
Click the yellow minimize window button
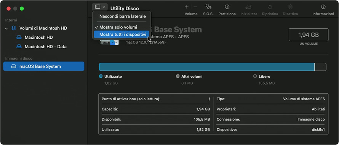[15, 9]
